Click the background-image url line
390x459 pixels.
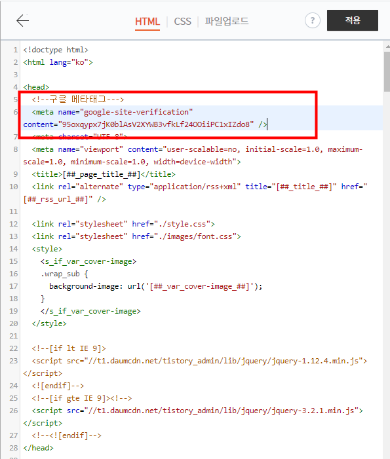[x=155, y=286]
